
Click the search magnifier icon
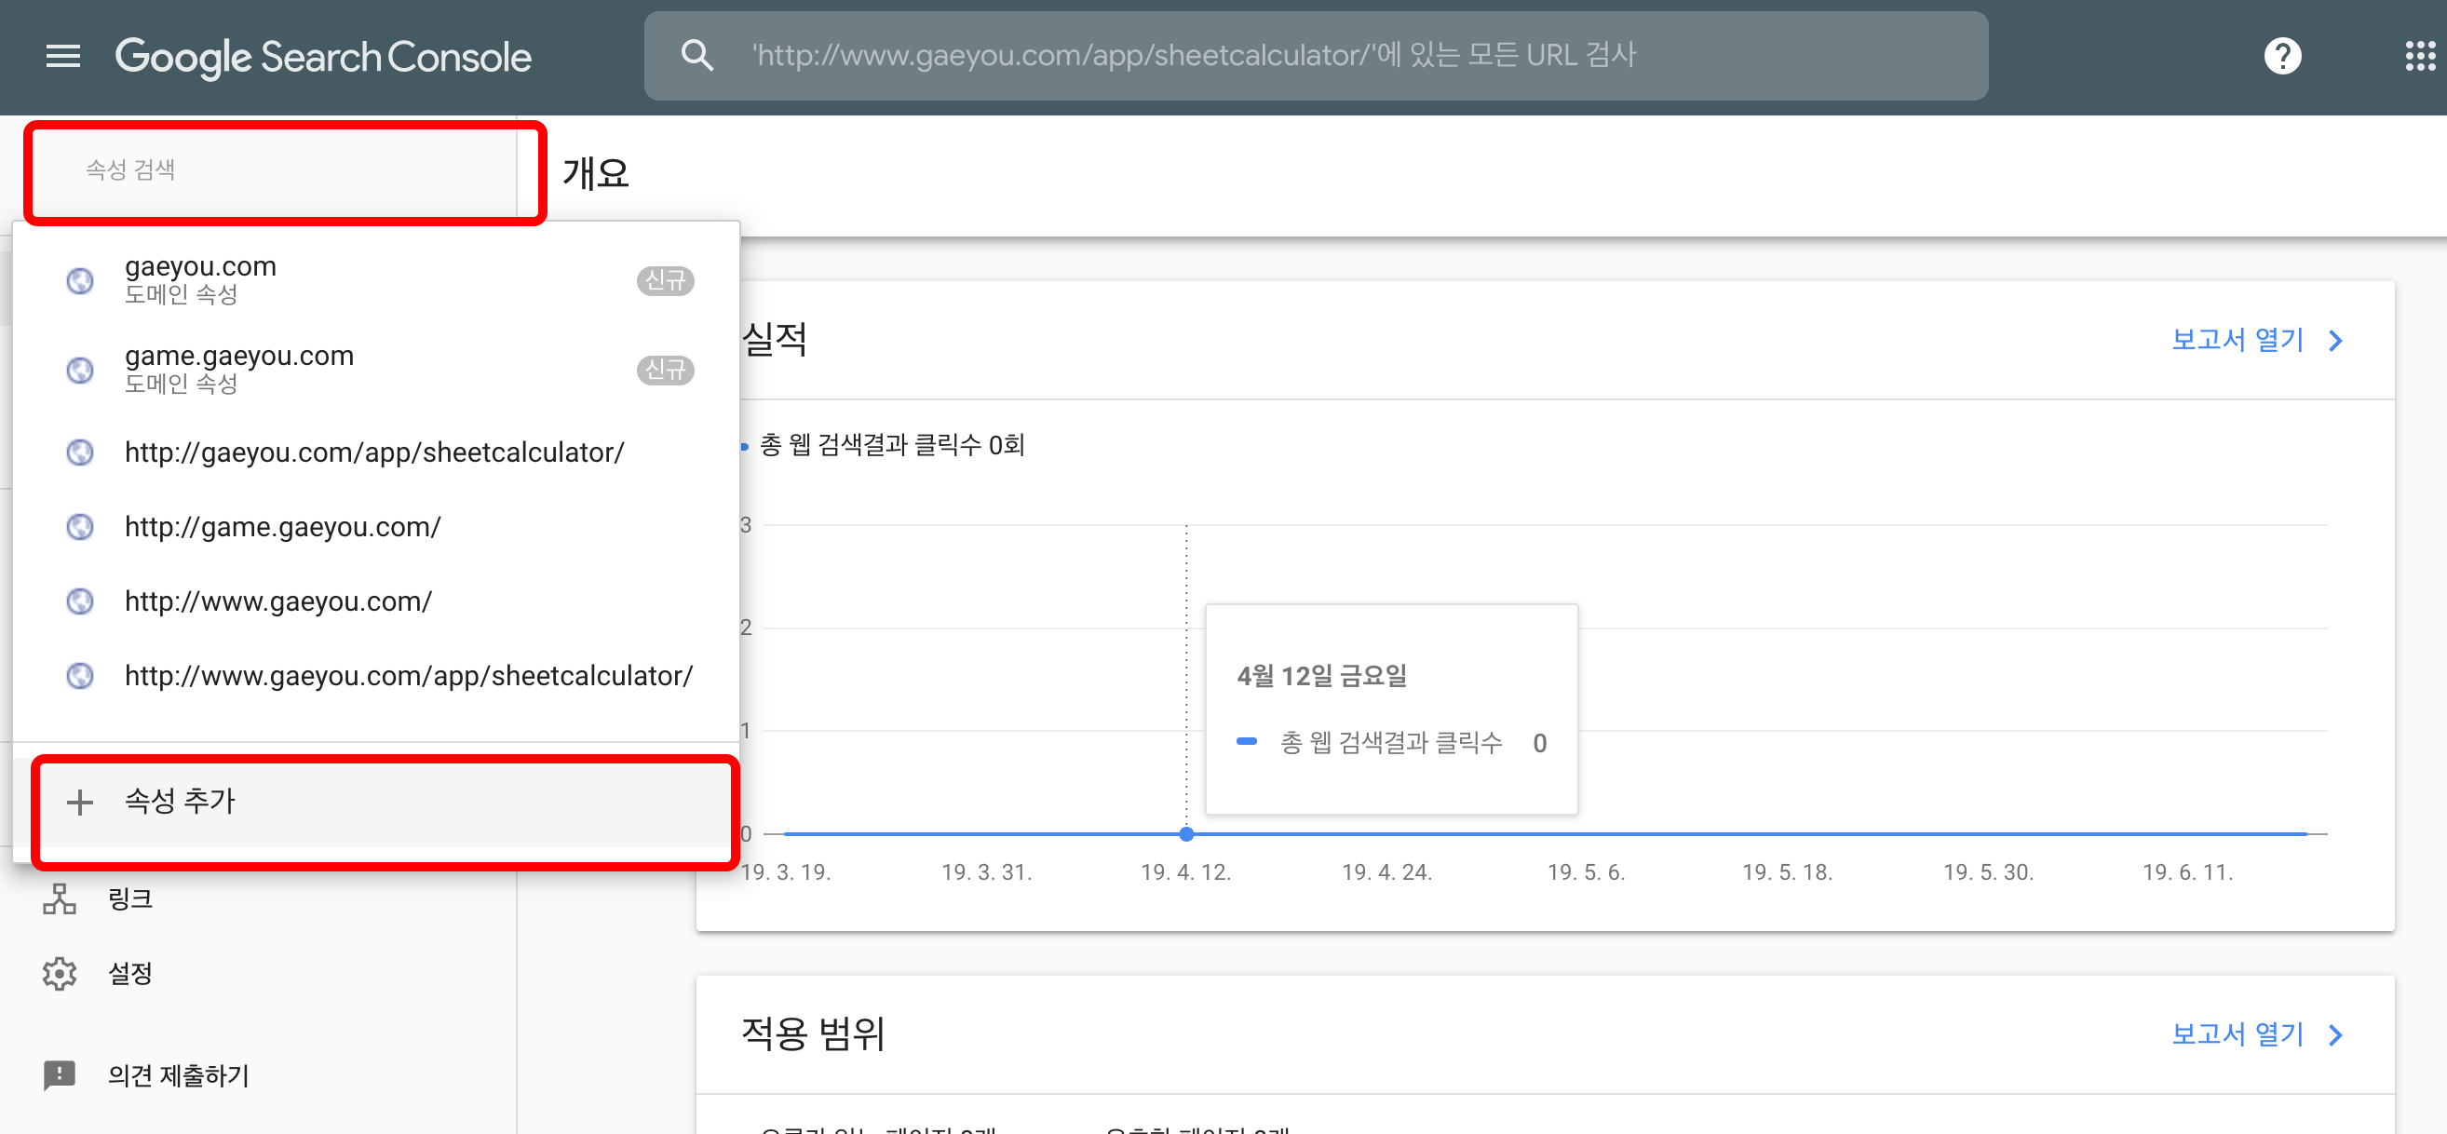coord(696,56)
